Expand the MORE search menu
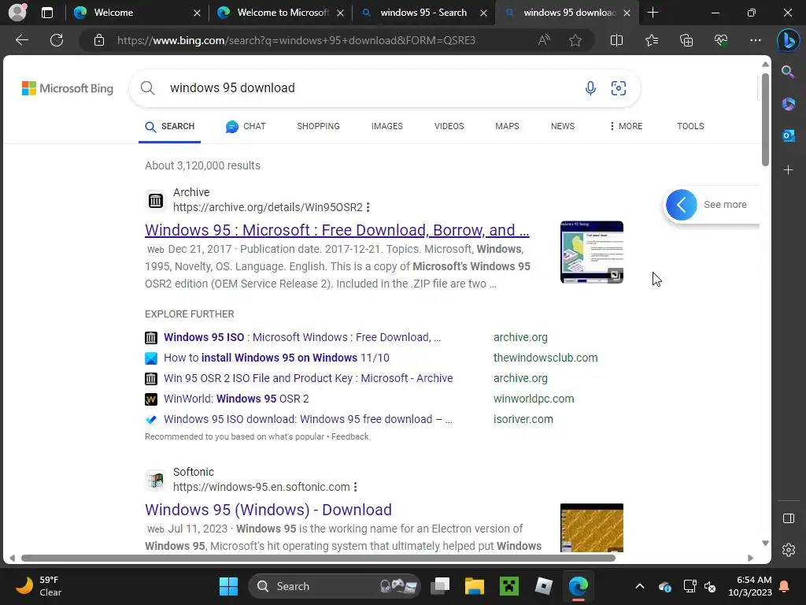 [626, 126]
